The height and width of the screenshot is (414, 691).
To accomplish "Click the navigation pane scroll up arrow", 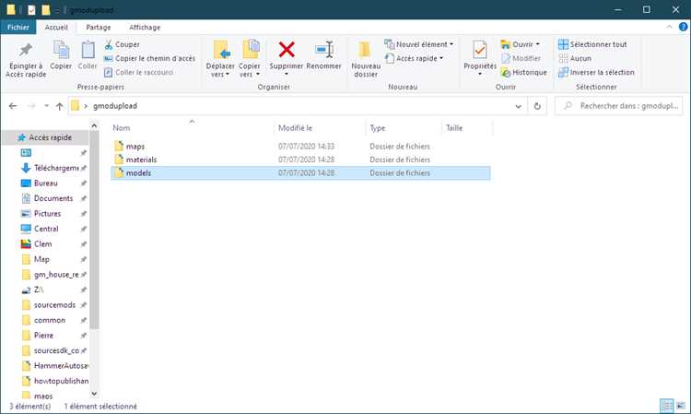I will coord(94,126).
